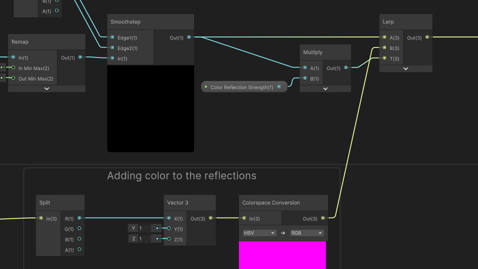Click the Smoothstep In(1) input port

[112, 58]
